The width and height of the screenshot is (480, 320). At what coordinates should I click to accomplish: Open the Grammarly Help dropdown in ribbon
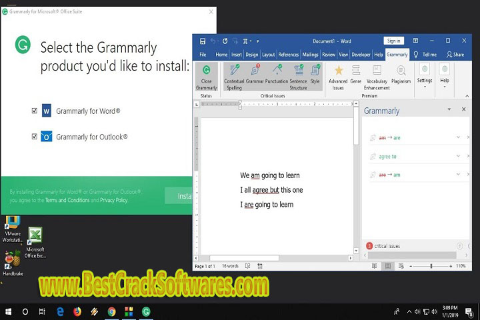(445, 76)
